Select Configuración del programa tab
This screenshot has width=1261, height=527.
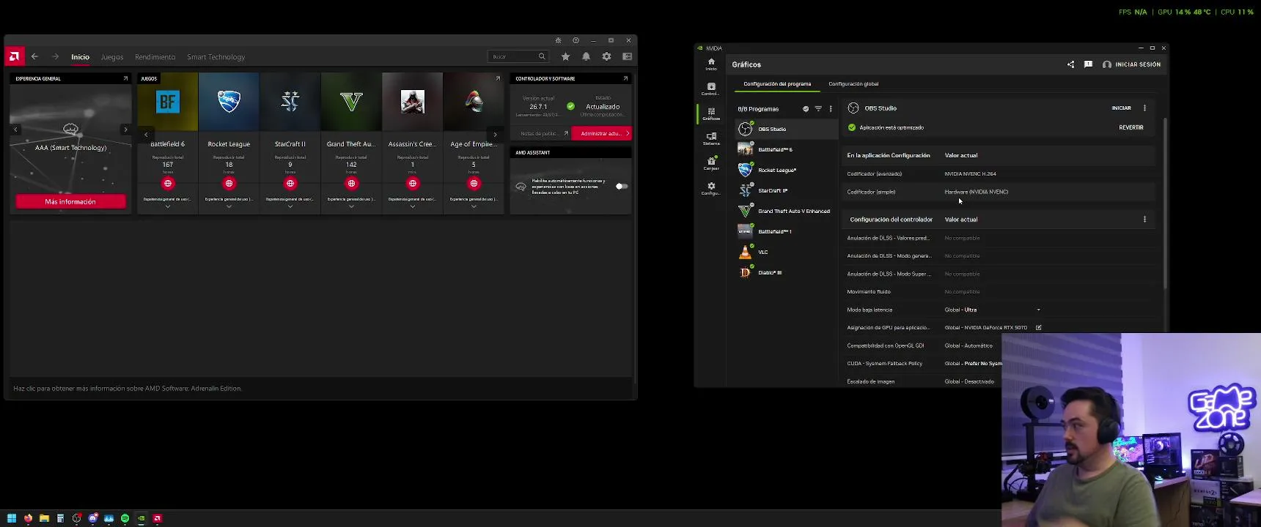(777, 83)
